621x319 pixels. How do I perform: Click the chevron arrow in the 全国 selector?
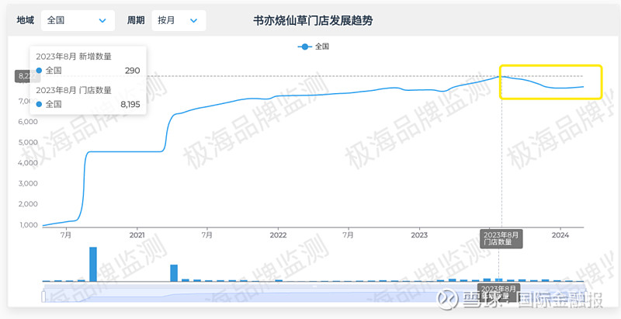[x=102, y=21]
